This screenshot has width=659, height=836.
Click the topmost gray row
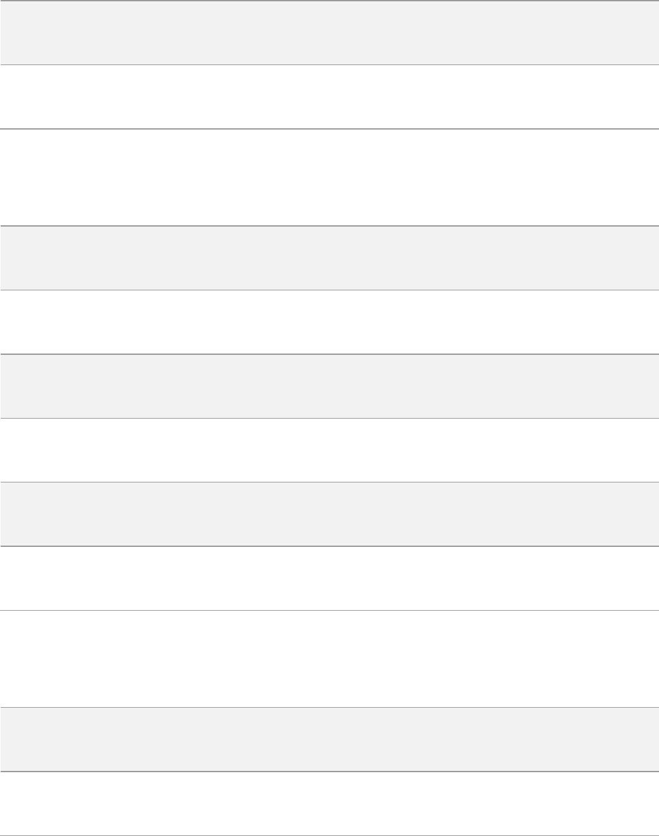329,33
